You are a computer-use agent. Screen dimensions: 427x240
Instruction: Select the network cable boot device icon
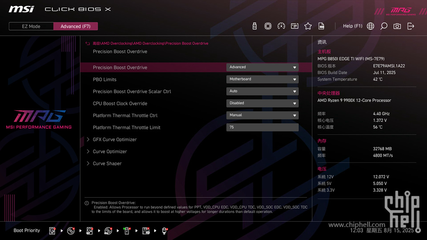click(164, 231)
